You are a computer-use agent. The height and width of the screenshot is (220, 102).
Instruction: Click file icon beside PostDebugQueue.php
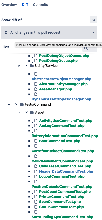[x=36, y=61]
